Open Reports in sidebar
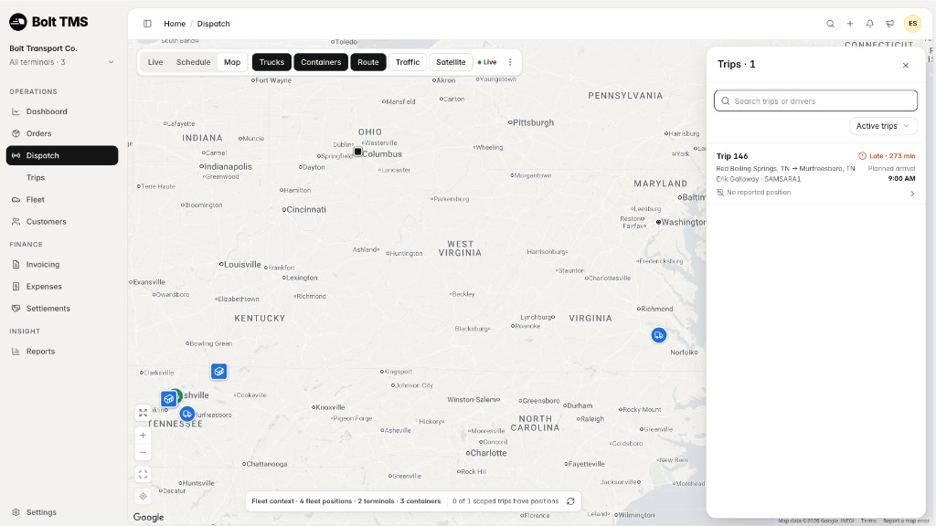 tap(62, 352)
